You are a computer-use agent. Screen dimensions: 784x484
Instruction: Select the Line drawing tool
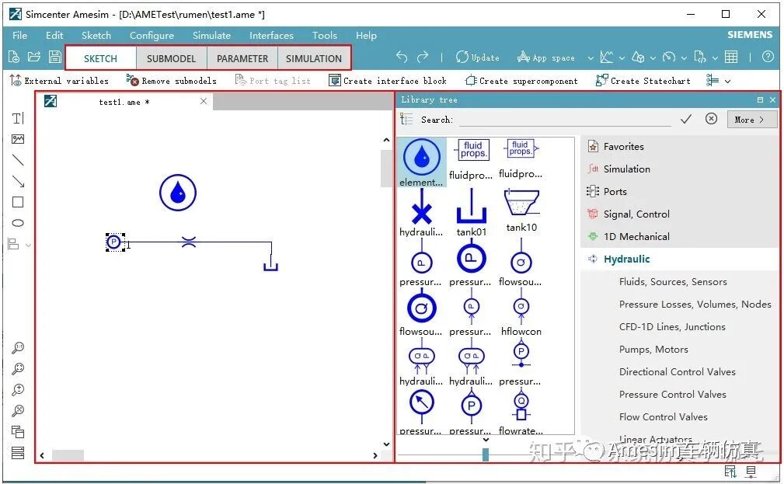[x=18, y=160]
